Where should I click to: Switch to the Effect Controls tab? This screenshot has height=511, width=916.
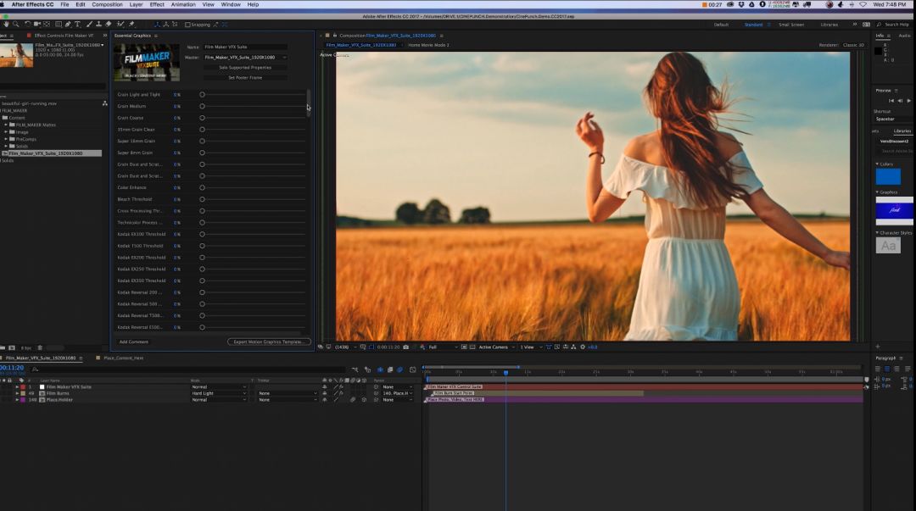64,36
